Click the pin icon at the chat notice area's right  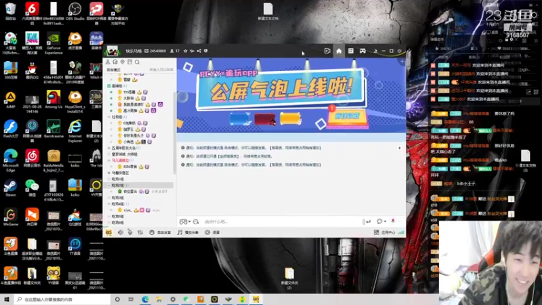pyautogui.click(x=400, y=148)
